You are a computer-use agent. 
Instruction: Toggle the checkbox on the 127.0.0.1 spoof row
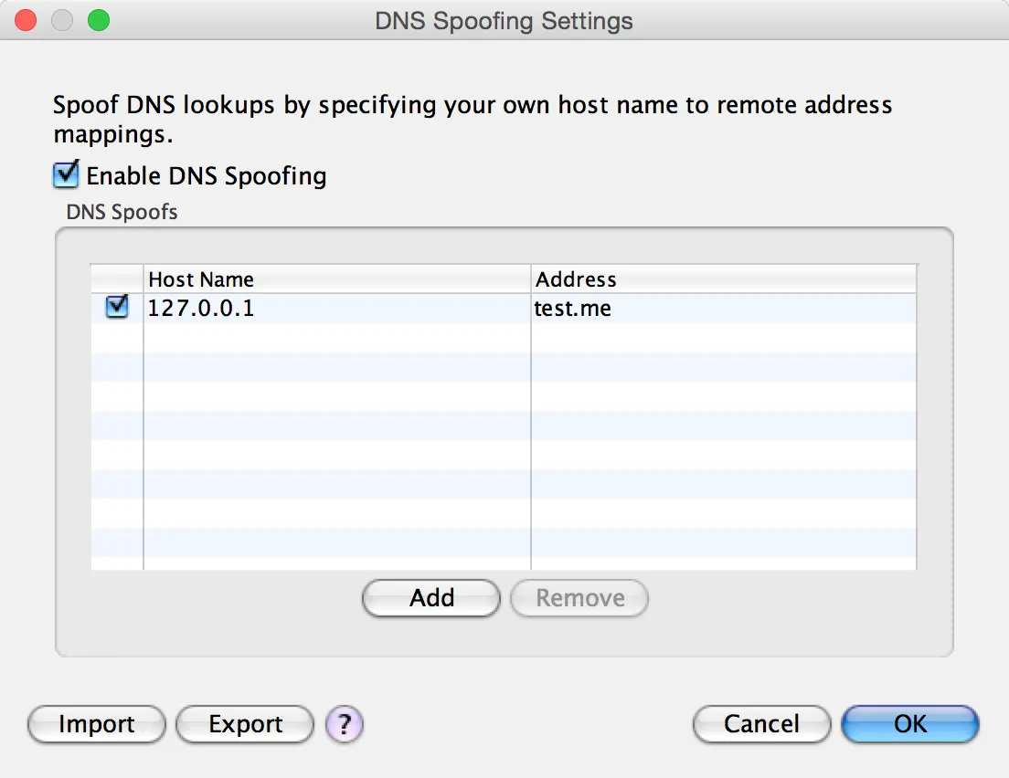116,307
